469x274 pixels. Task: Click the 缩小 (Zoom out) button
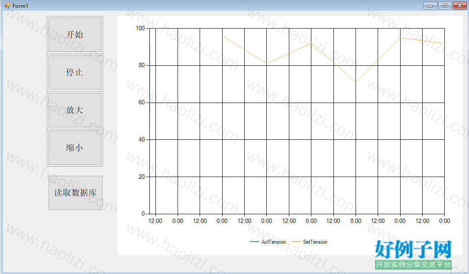[75, 148]
